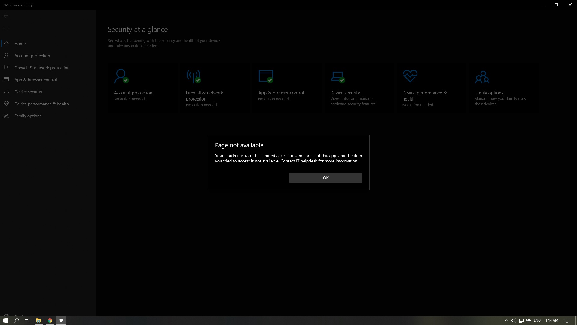Open Family options sidebar item
577x325 pixels.
click(x=48, y=116)
